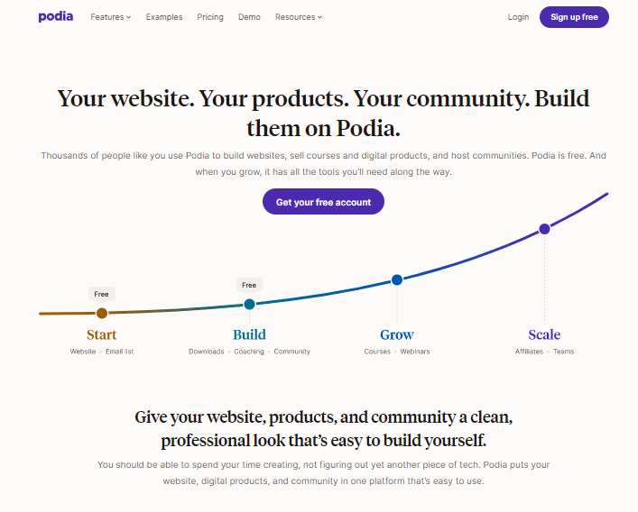Select the teal Build dot on curve

(249, 304)
